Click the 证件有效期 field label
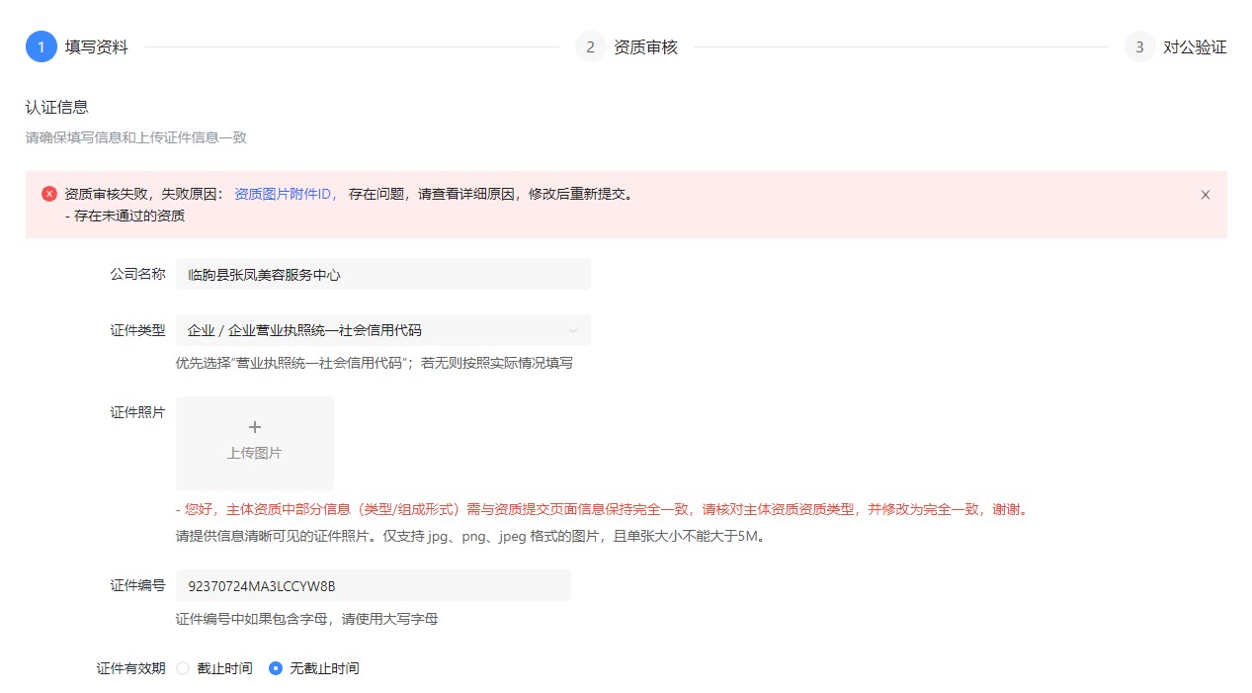This screenshot has width=1252, height=693. [130, 668]
